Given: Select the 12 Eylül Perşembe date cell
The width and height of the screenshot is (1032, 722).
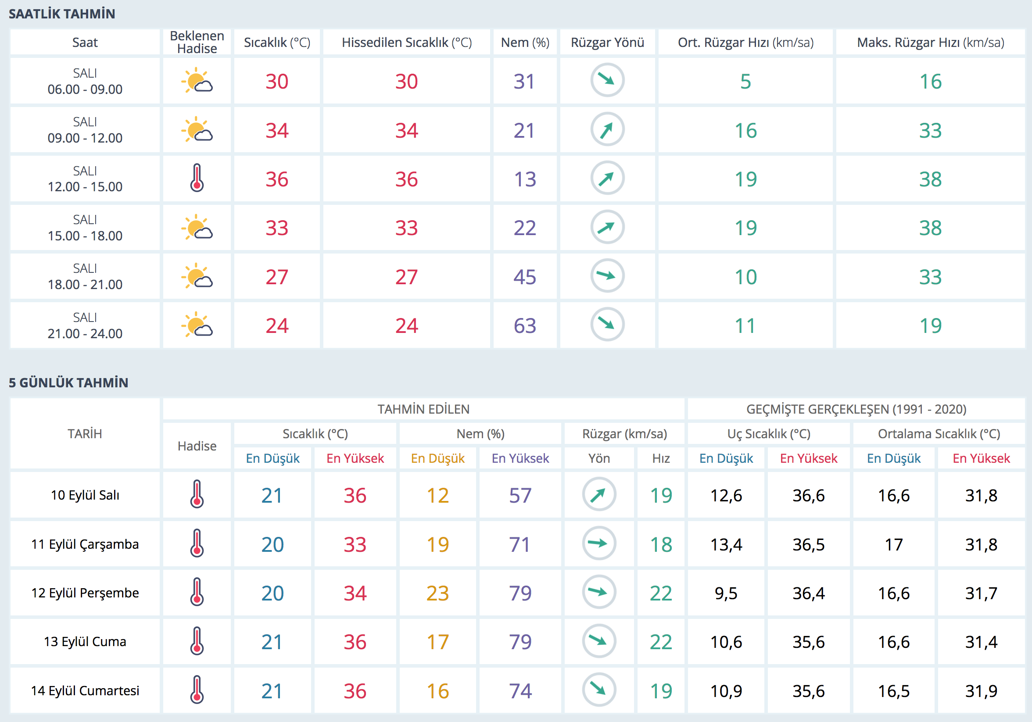Looking at the screenshot, I should coord(85,593).
